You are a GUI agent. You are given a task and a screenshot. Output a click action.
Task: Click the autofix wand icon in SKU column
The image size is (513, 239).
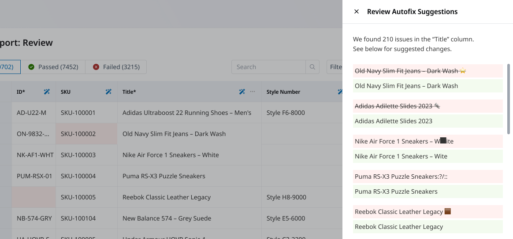(108, 92)
